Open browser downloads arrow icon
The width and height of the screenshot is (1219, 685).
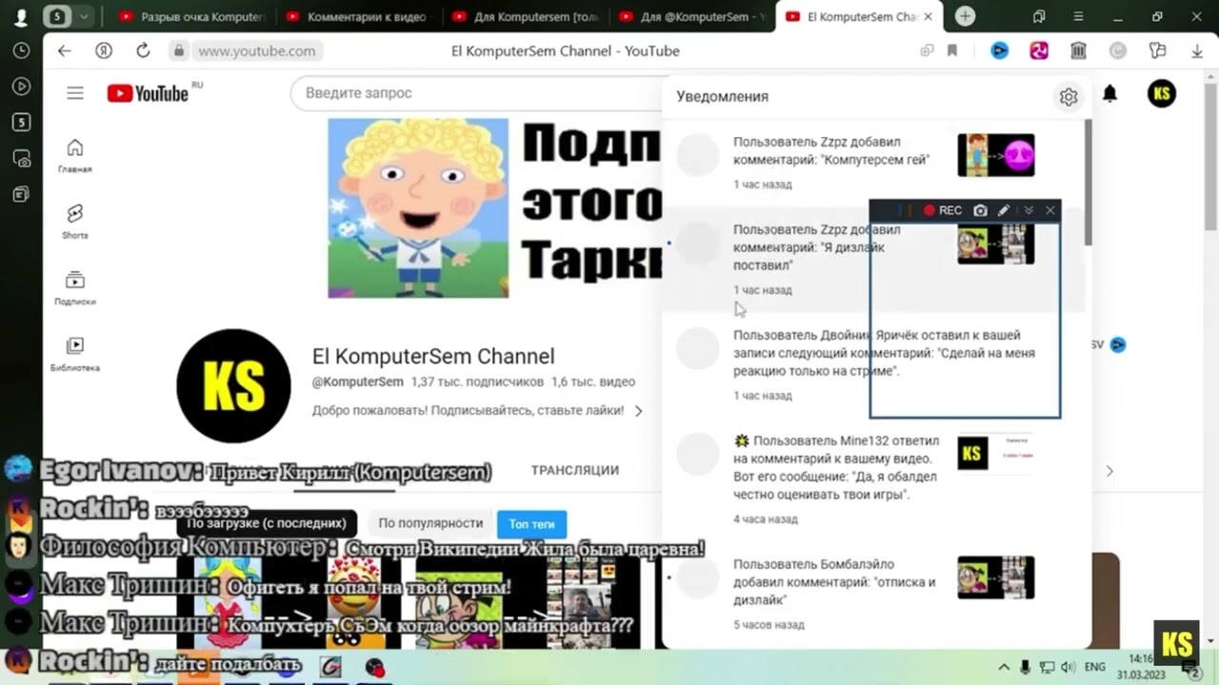1197,51
